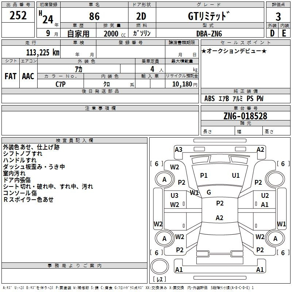This screenshot has height=292, width=292.
Task: Click アルミ in the equipment list
Action: coord(238,98)
